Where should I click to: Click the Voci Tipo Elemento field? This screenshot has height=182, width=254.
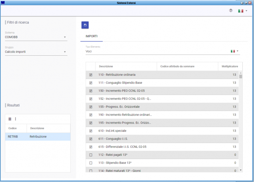coord(163,51)
